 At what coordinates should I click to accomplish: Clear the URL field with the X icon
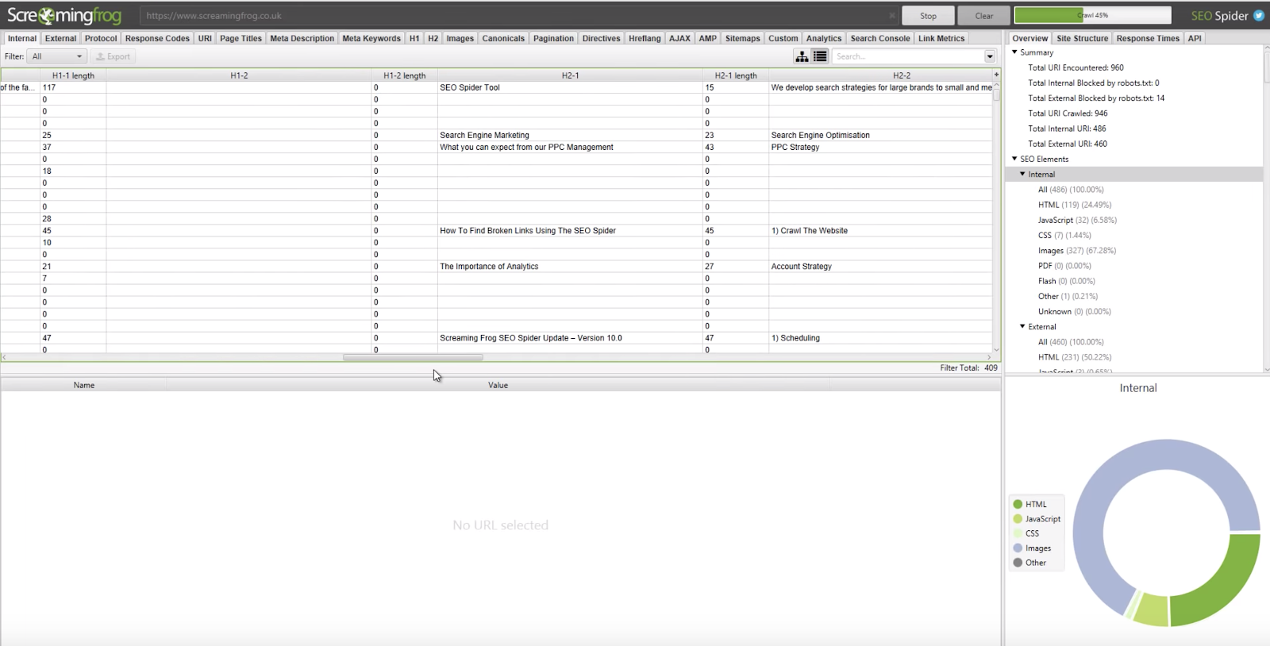coord(892,16)
